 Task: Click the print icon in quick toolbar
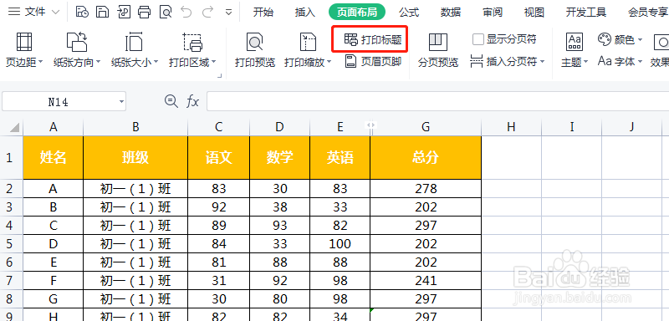[145, 13]
